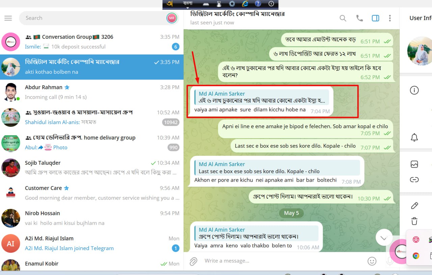Open the বাংলা language dropdown in top toolbar
The height and width of the screenshot is (275, 432).
tap(188, 4)
